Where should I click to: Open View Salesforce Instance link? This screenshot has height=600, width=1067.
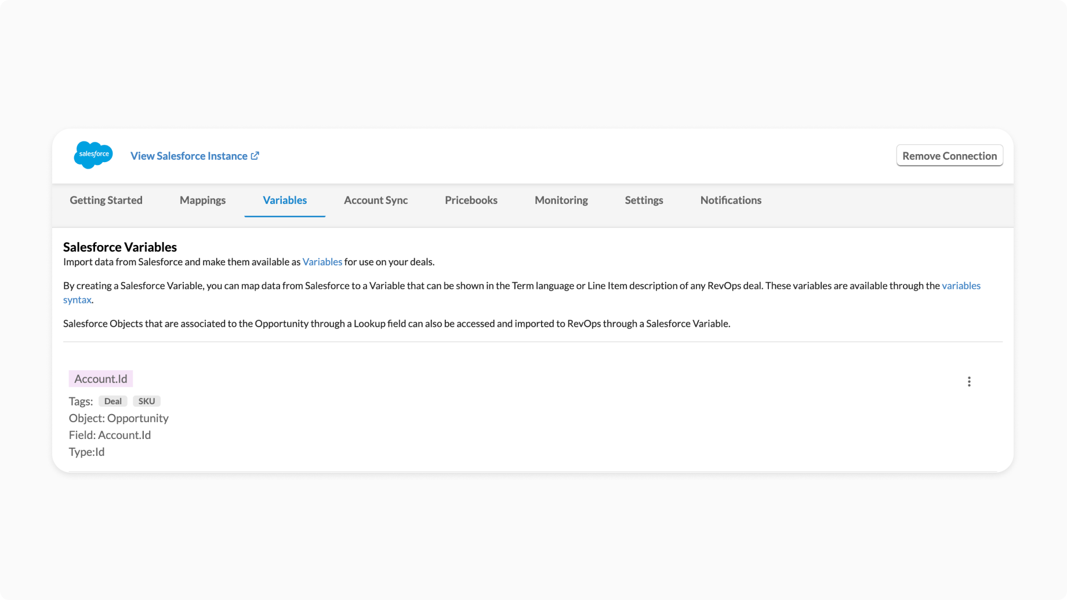pos(195,156)
